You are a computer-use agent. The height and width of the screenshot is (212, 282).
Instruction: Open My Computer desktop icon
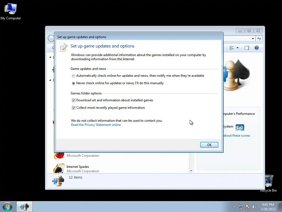coord(11,12)
